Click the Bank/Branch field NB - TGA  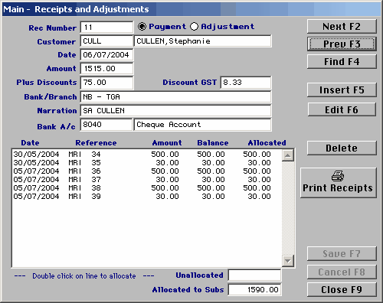click(x=175, y=97)
